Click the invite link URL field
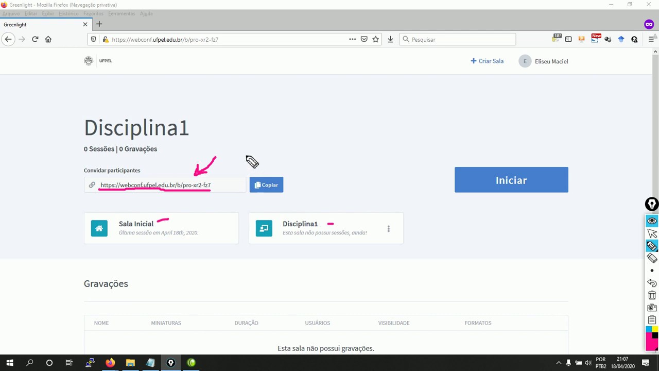659x371 pixels. (166, 185)
